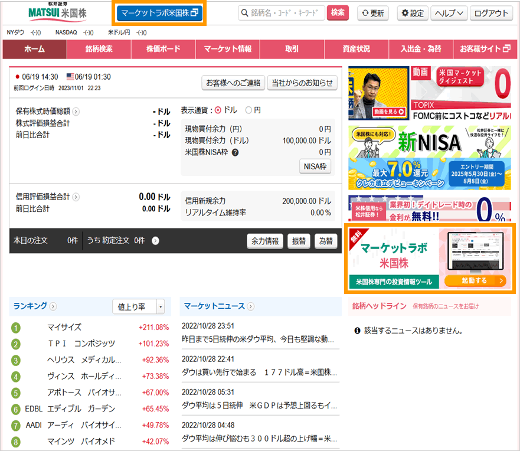
Task: Click NASDAQ index ticker
Action: click(74, 32)
